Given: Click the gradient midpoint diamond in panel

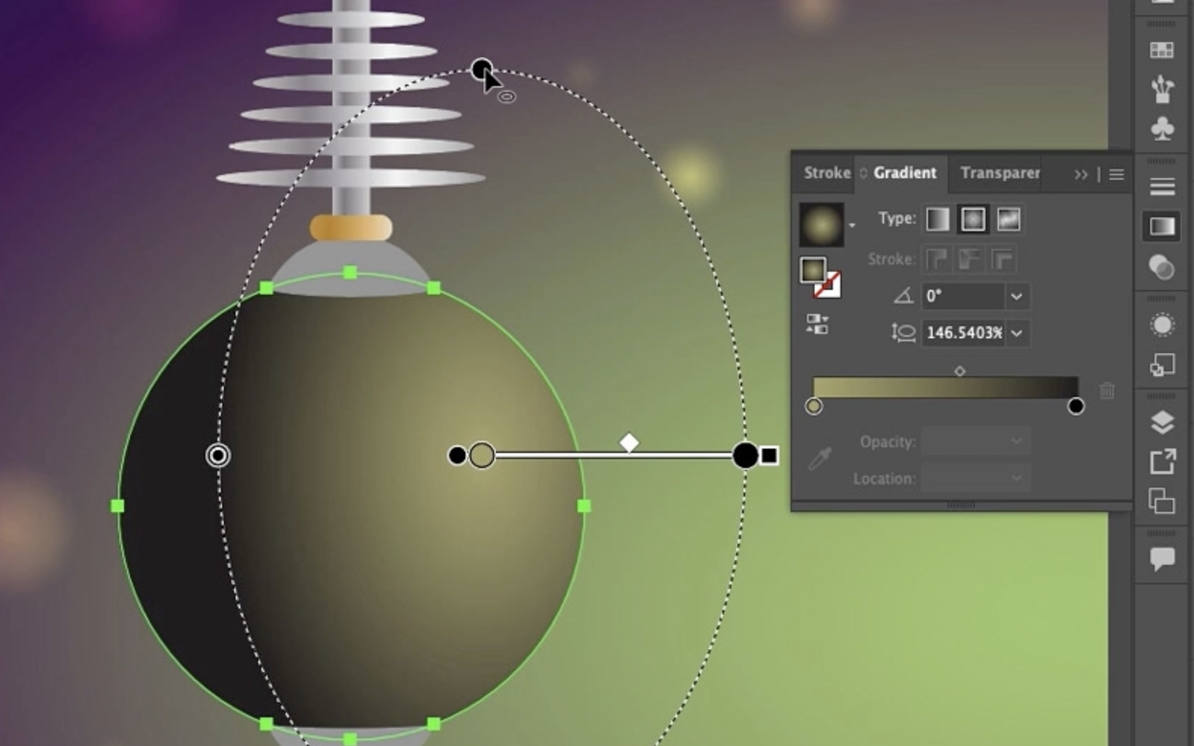Looking at the screenshot, I should pyautogui.click(x=960, y=371).
